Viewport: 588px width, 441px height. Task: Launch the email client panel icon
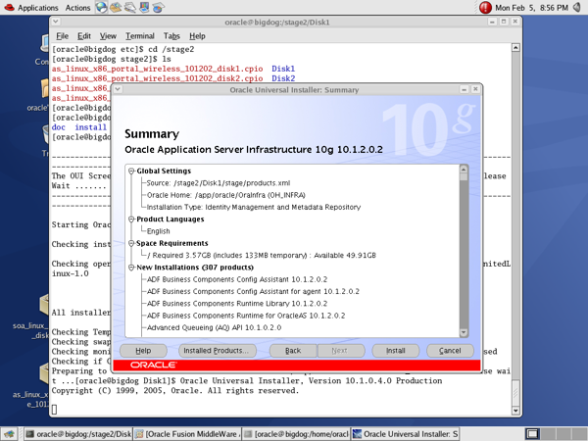(x=116, y=7)
